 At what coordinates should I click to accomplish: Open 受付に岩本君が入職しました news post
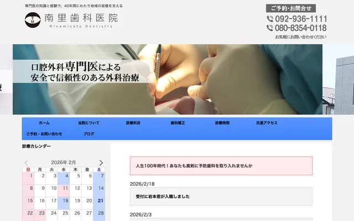[221, 197]
